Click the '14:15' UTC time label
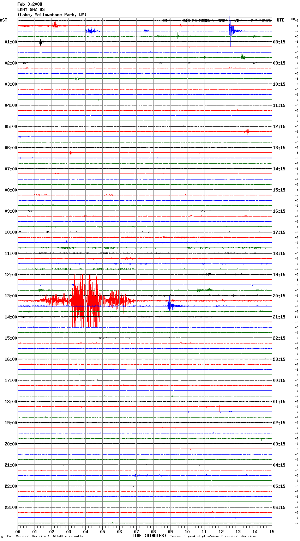Screen dimensions: 300x541 point(279,169)
